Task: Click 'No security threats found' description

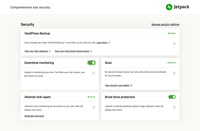Action: [135, 74]
